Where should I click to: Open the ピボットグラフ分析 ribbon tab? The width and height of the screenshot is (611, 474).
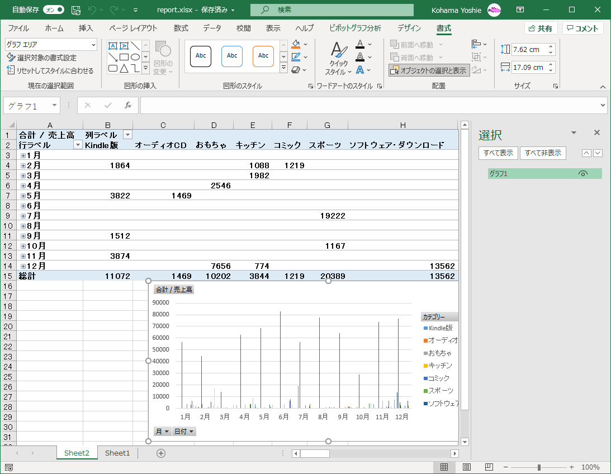pos(355,28)
